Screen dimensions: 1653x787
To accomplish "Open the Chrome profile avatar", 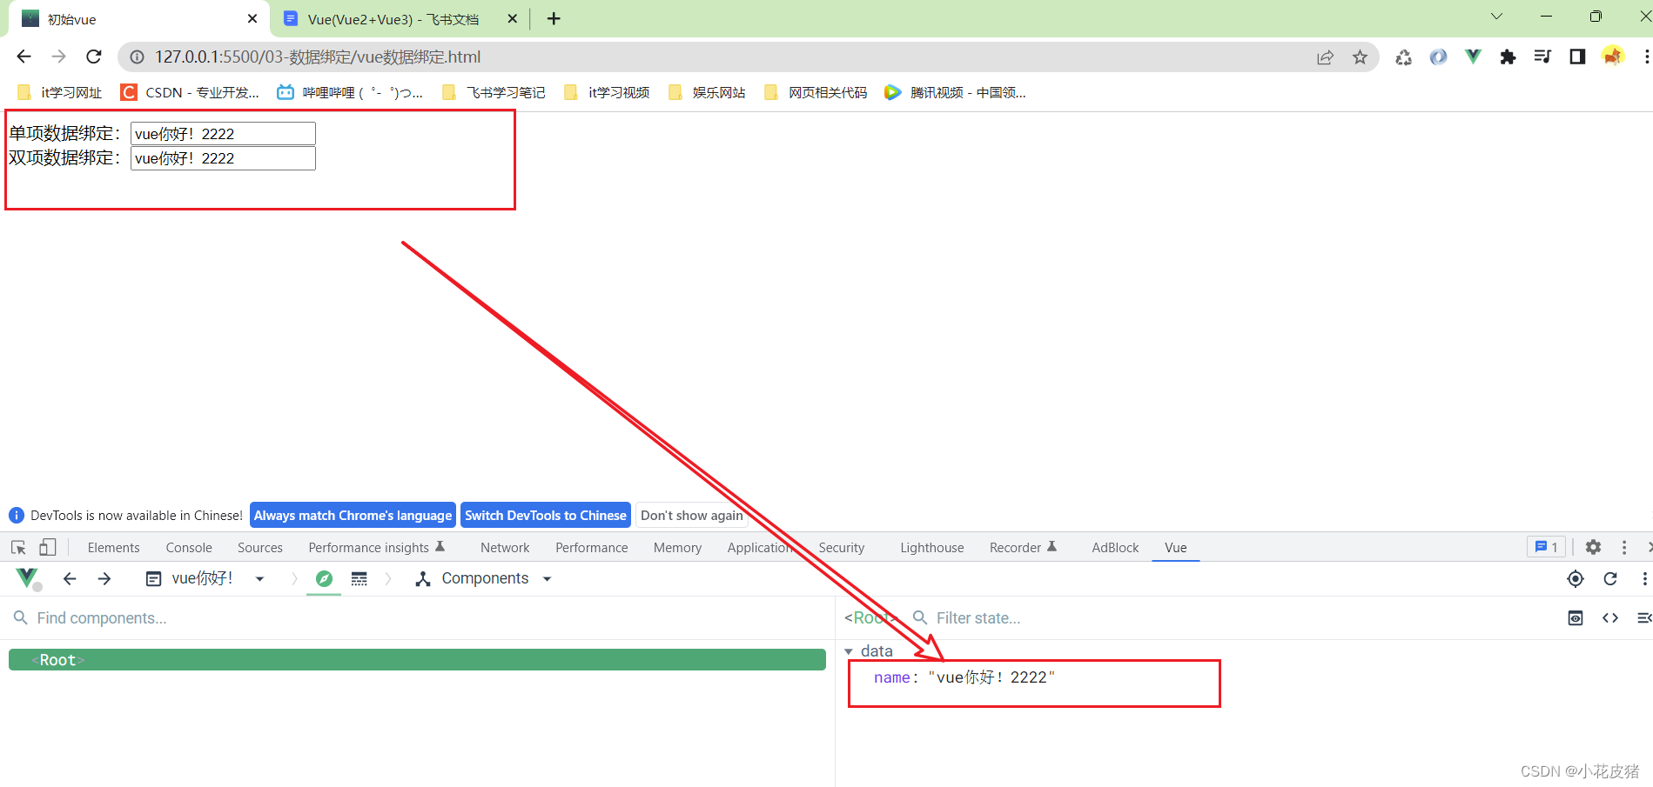I will tap(1612, 57).
